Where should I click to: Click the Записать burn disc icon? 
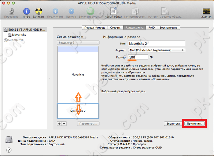click(39, 11)
